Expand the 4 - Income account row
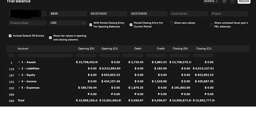256x139 pixels. [19, 81]
